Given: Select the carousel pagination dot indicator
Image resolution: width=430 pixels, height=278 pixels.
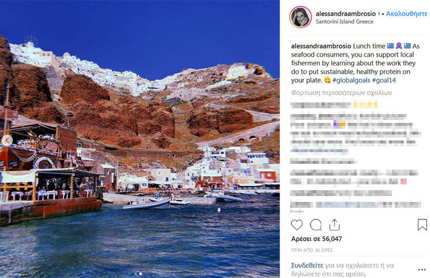Looking at the screenshot, I should pyautogui.click(x=140, y=273).
